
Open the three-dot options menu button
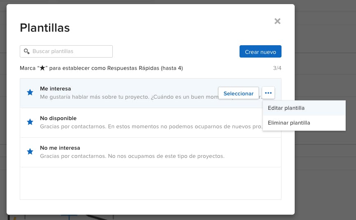268,93
